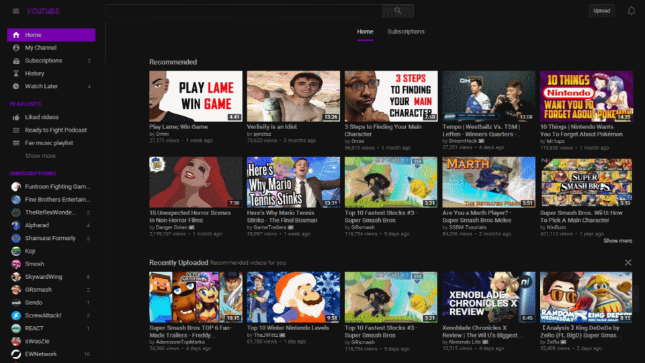Open the DreamHack channel link
The height and width of the screenshot is (363, 645).
pyautogui.click(x=463, y=140)
